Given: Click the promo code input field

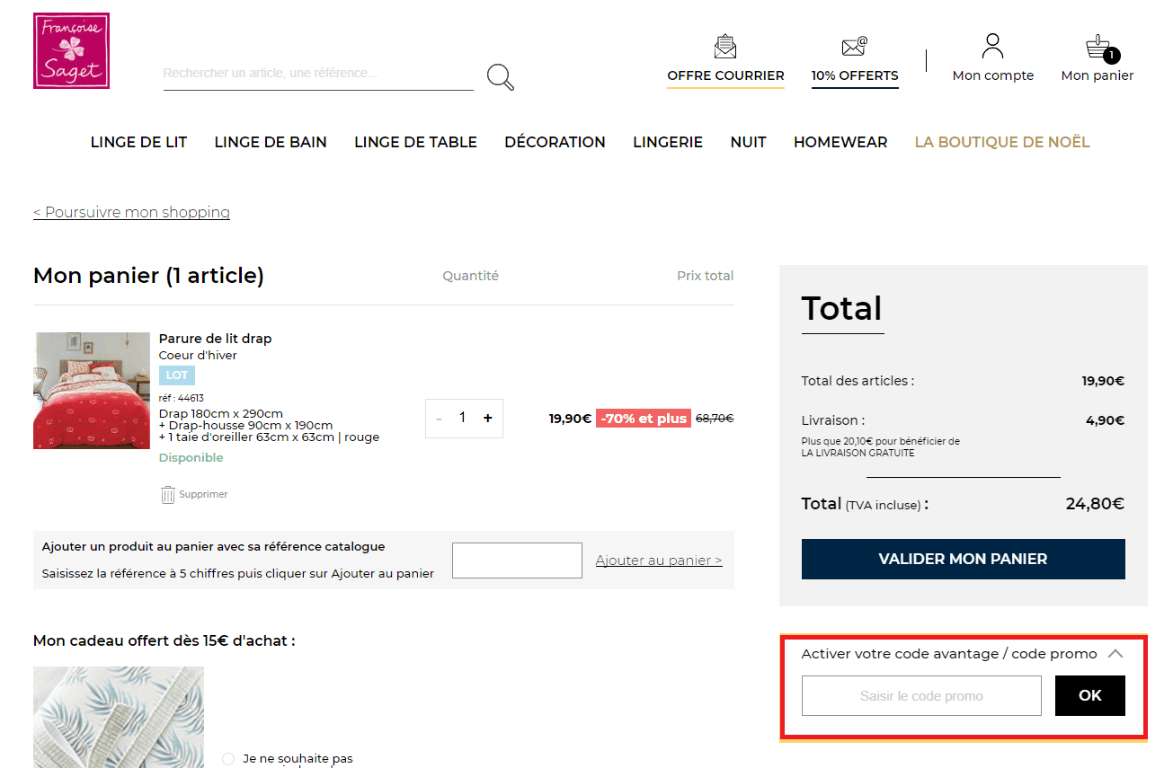Looking at the screenshot, I should (920, 695).
